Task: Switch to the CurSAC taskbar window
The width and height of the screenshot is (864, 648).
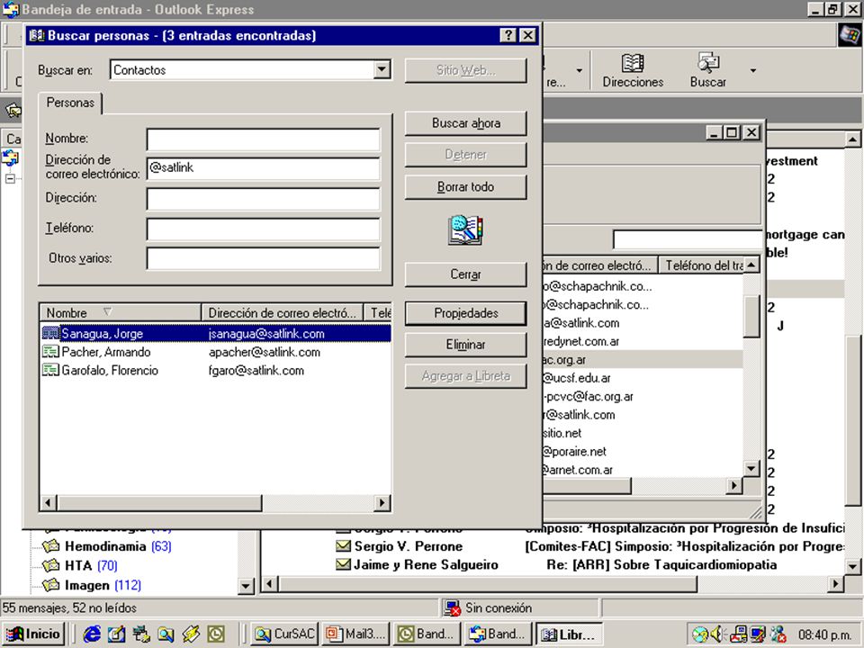Action: pyautogui.click(x=284, y=634)
